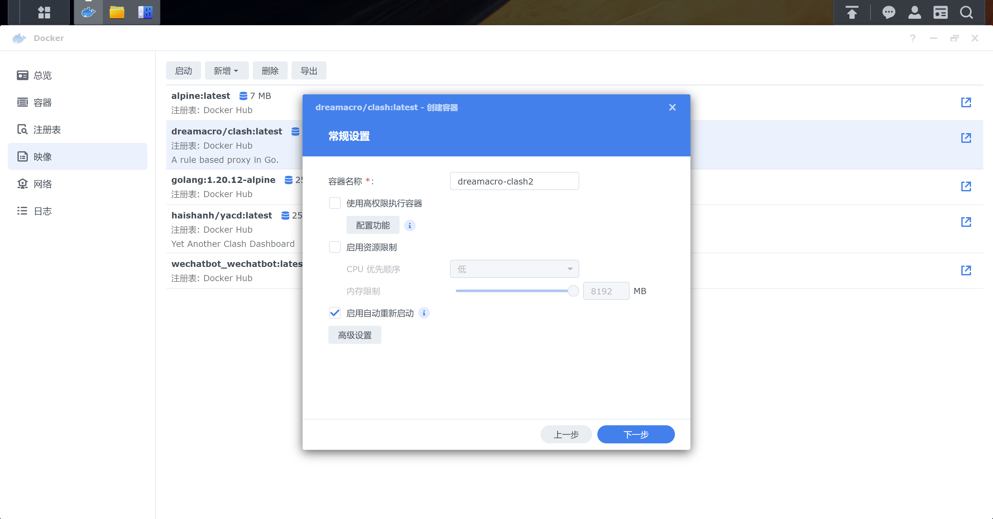Open alpine:latest external link icon
993x519 pixels.
(x=966, y=102)
